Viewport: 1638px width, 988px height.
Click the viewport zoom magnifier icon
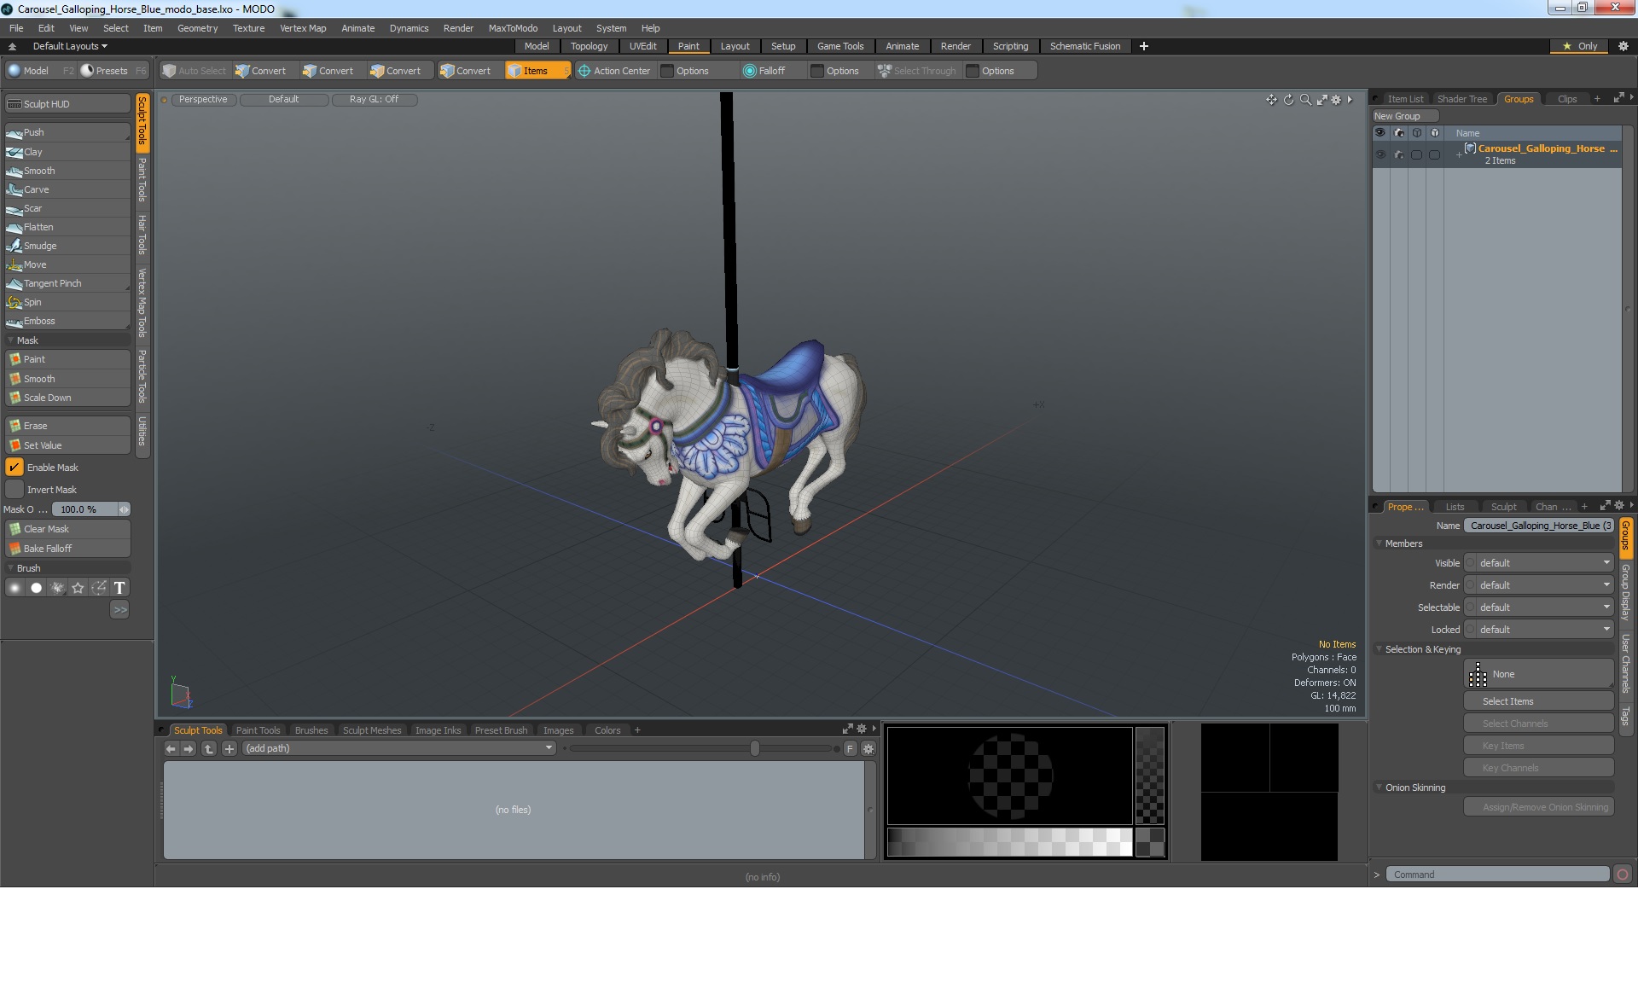[1305, 100]
